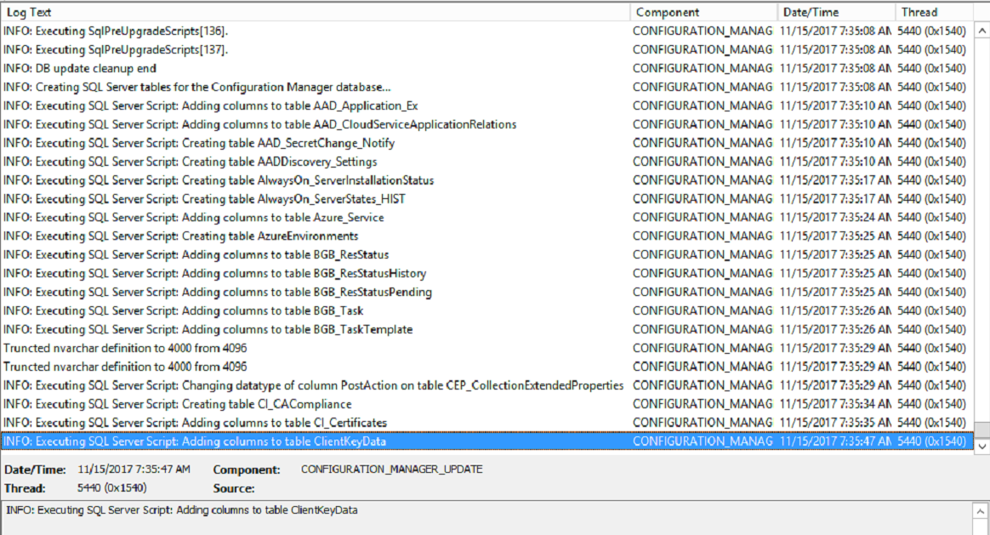Select the CI_Certificates log row
Screen dimensions: 990x535
pos(486,422)
